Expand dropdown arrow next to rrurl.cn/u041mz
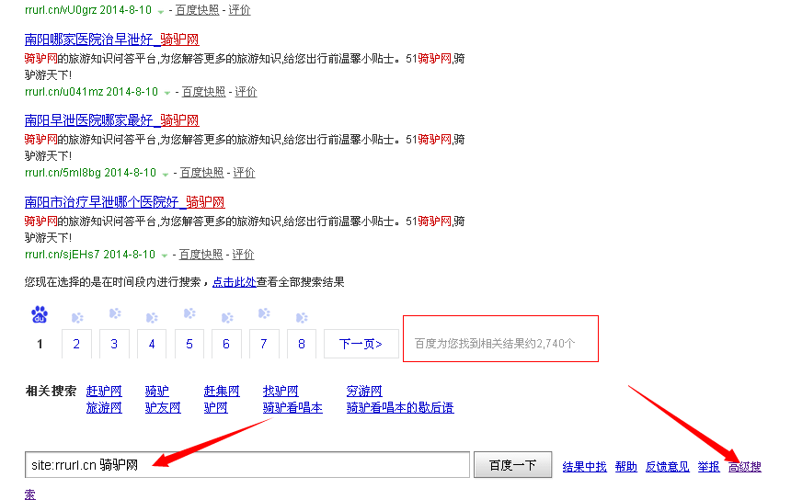 (167, 93)
